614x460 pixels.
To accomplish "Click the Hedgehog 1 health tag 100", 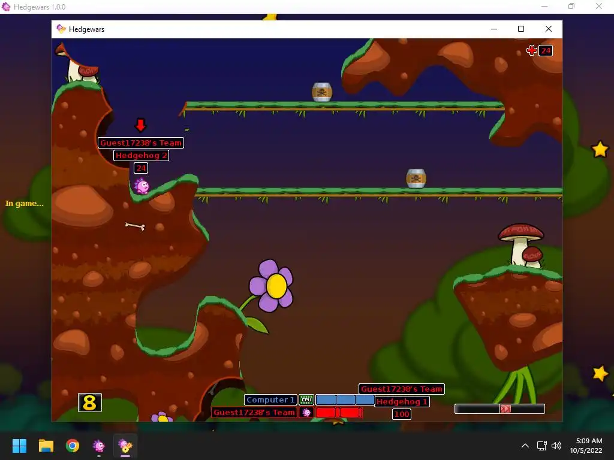I will (x=401, y=414).
